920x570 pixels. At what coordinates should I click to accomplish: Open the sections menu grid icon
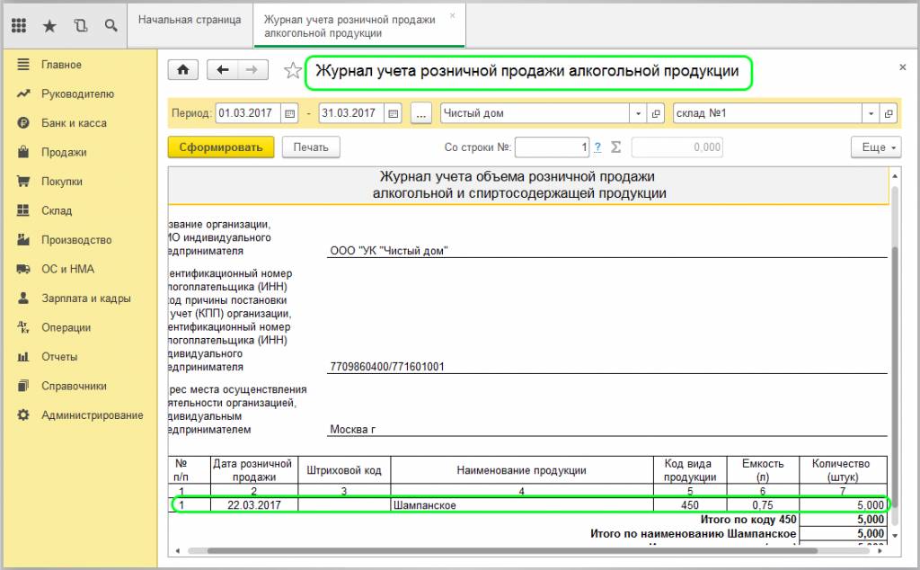(x=19, y=25)
